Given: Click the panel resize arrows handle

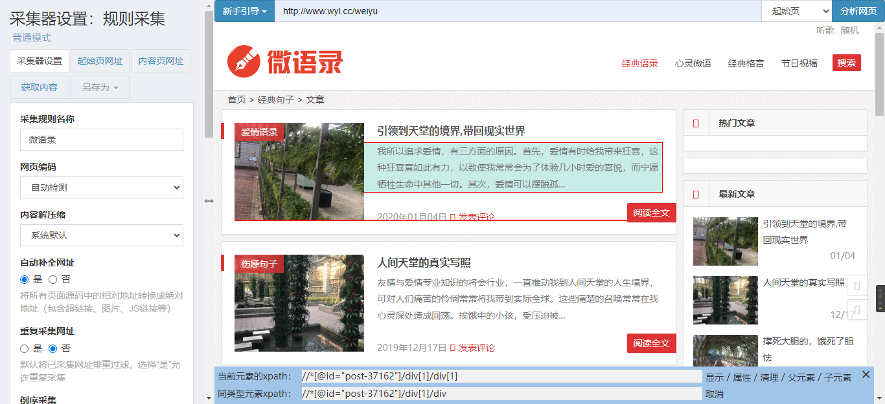Looking at the screenshot, I should [x=209, y=201].
